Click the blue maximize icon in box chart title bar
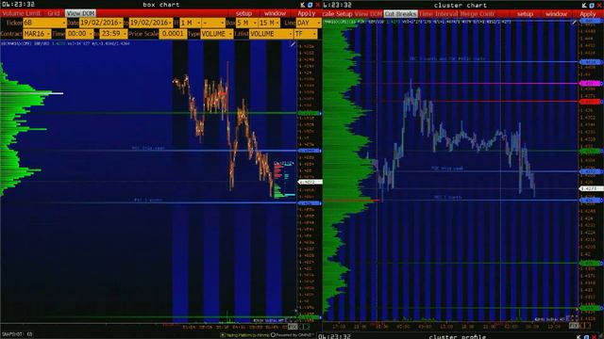 pos(310,5)
